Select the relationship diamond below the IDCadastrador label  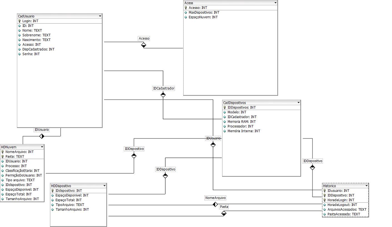tap(163, 95)
